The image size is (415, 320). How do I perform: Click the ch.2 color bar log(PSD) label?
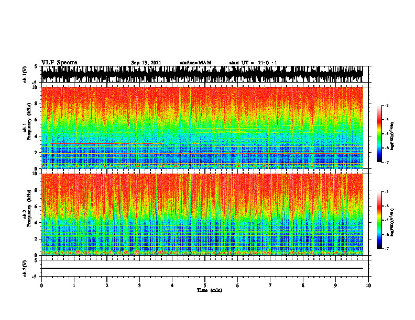tap(392, 222)
